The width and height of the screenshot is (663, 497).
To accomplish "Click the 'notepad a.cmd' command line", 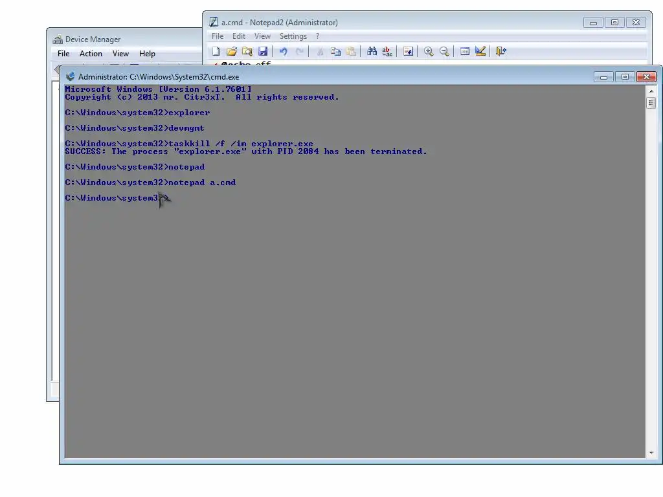I will point(150,182).
